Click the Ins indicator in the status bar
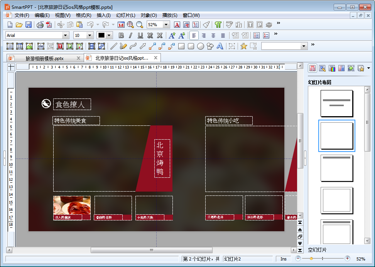The height and width of the screenshot is (267, 375). click(x=284, y=259)
